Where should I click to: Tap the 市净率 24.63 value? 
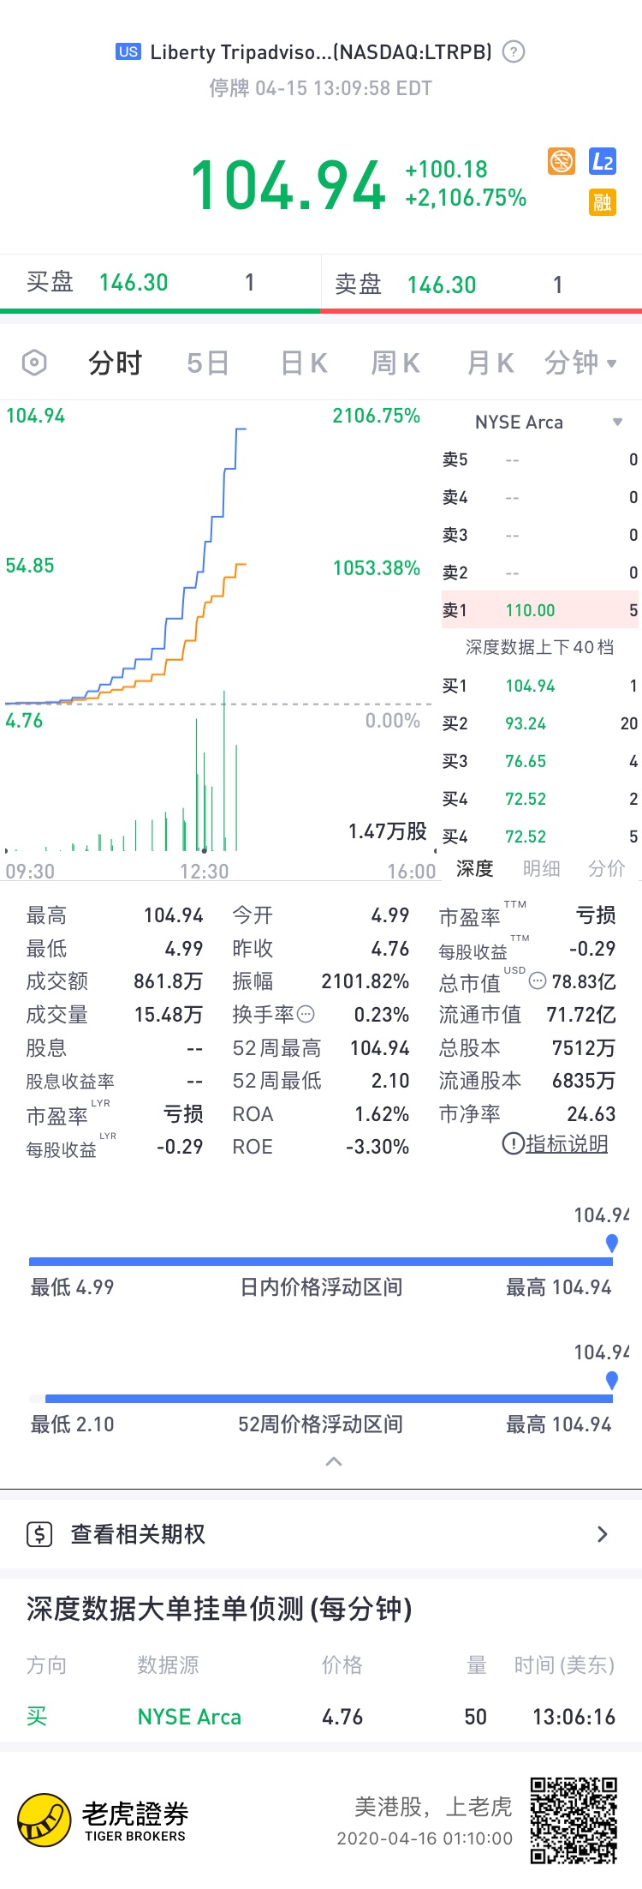point(591,1114)
